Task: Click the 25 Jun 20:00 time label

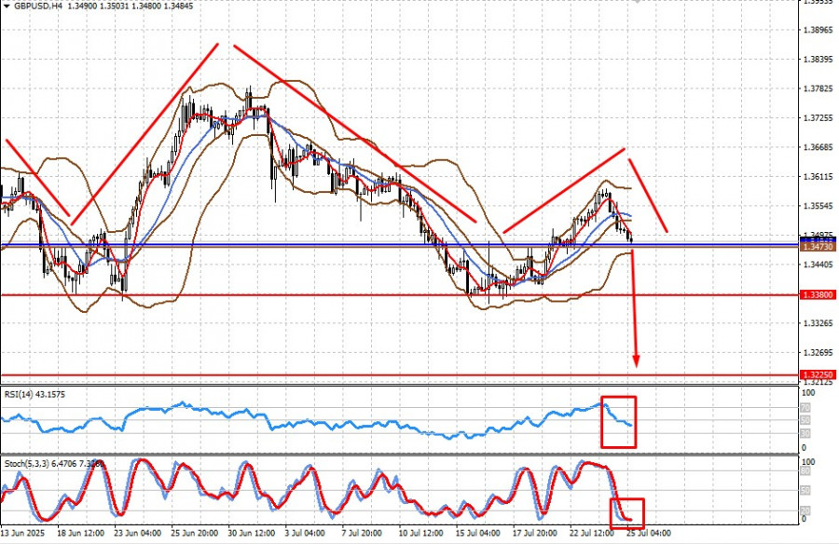Action: 194,534
